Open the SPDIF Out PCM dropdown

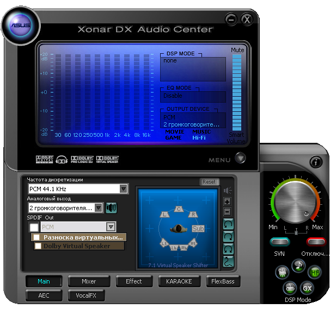click(78, 227)
